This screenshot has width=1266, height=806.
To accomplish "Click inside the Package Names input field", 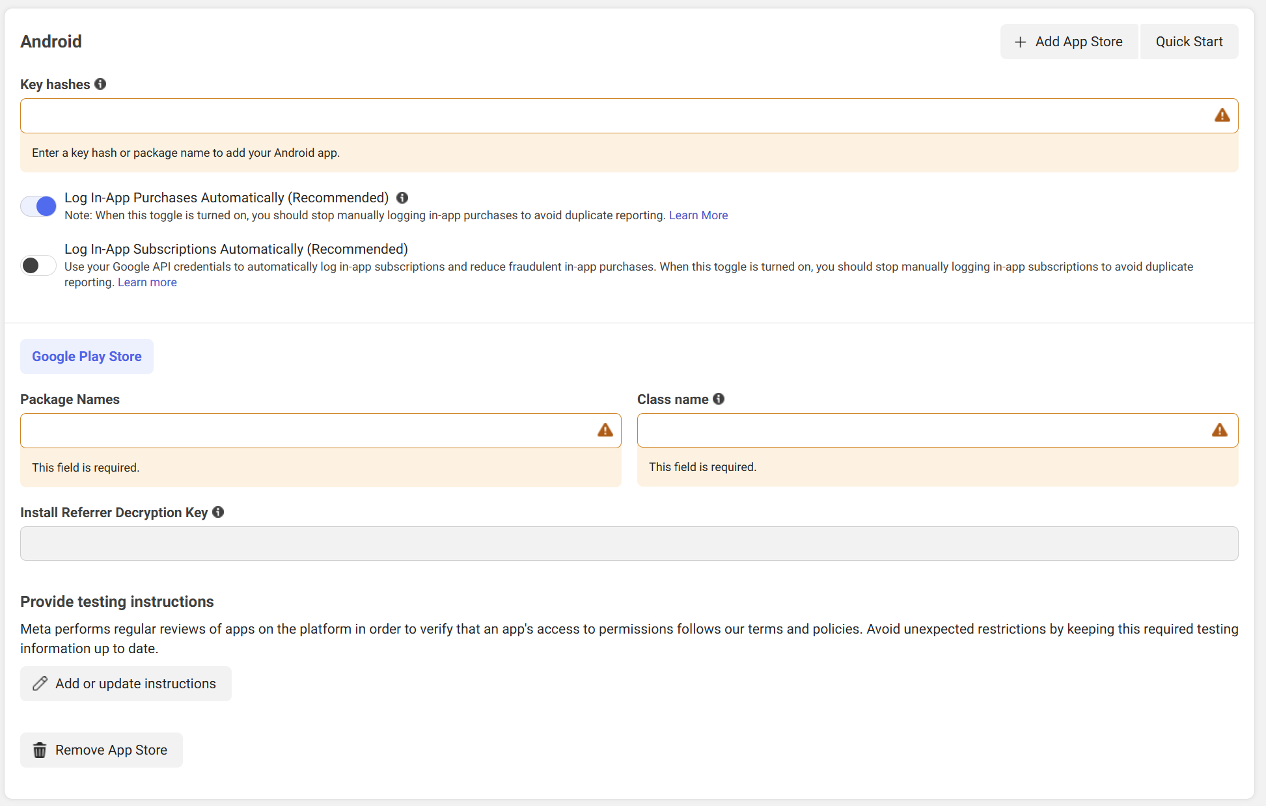I will pos(293,430).
